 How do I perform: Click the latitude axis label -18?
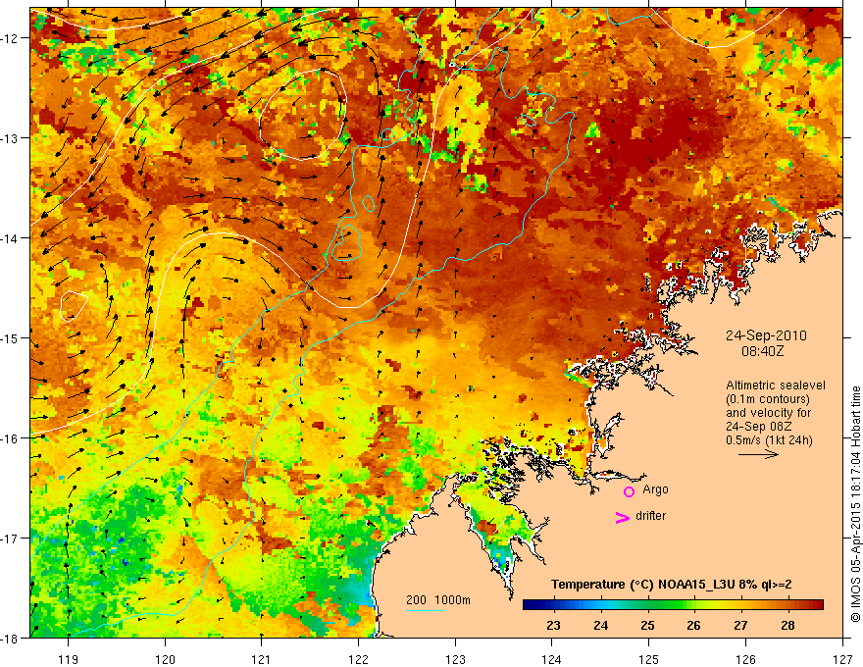(10, 638)
